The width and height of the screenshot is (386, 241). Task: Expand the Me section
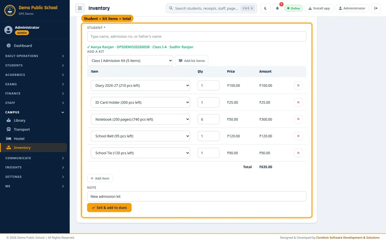point(35,186)
